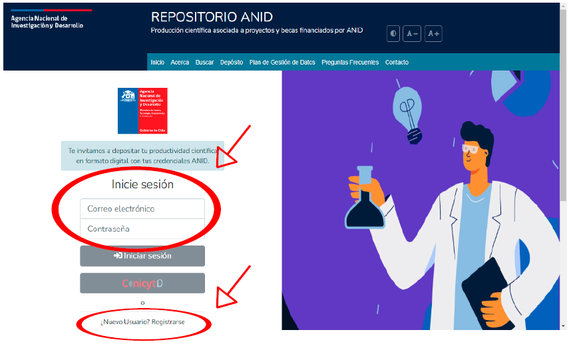Image resolution: width=571 pixels, height=346 pixels.
Task: Open Plan de Gestión de Datos
Action: point(282,63)
